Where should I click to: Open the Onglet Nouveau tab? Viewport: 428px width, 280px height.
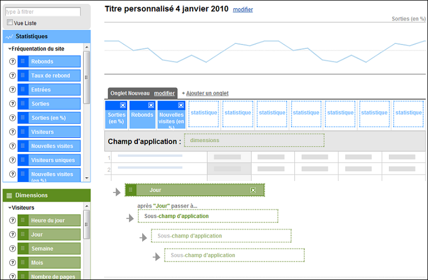(130, 93)
